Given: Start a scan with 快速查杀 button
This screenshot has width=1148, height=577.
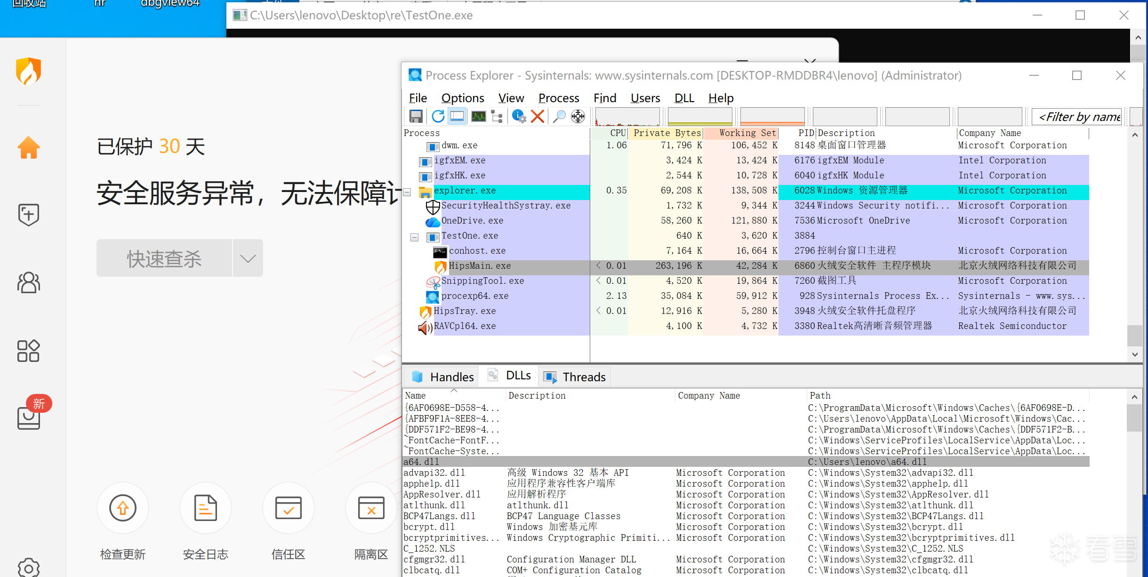Looking at the screenshot, I should [x=164, y=258].
